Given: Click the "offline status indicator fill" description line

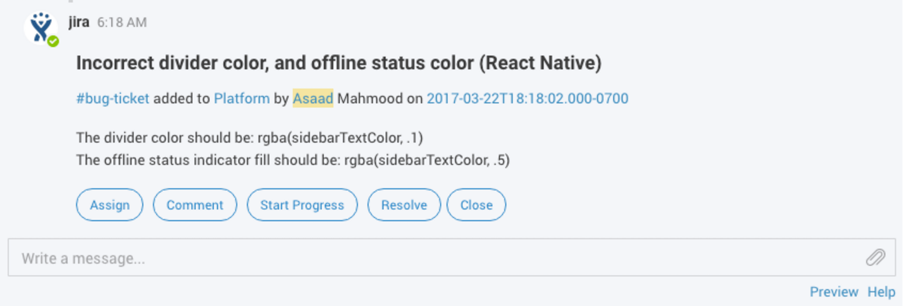Looking at the screenshot, I should coord(293,160).
